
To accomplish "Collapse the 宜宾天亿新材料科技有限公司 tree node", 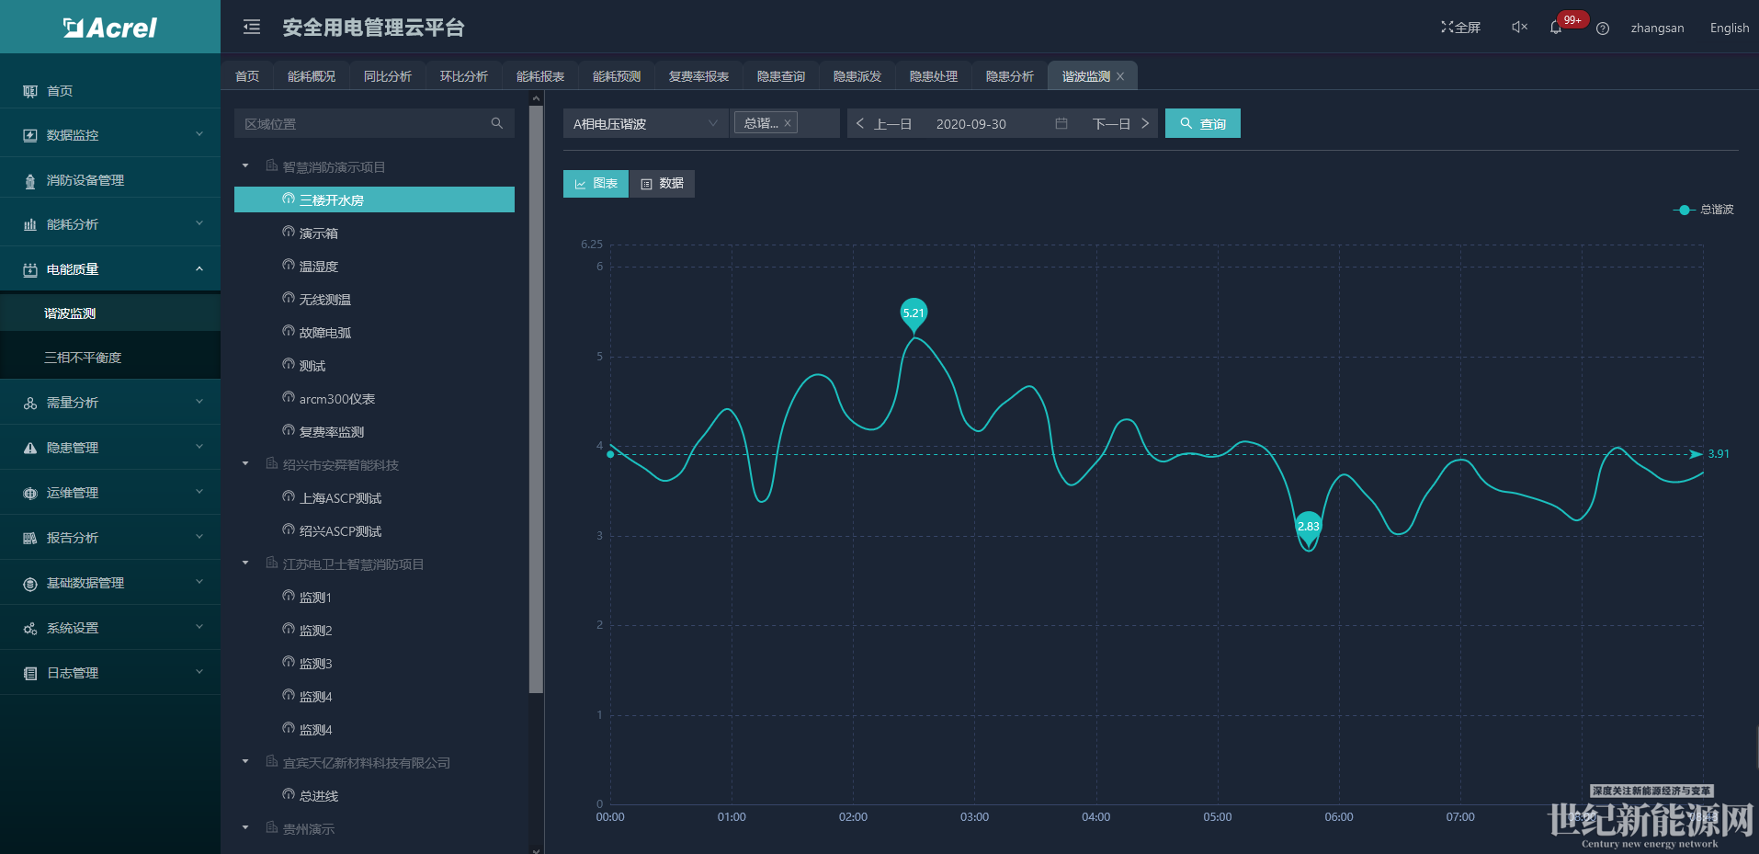I will 245,762.
